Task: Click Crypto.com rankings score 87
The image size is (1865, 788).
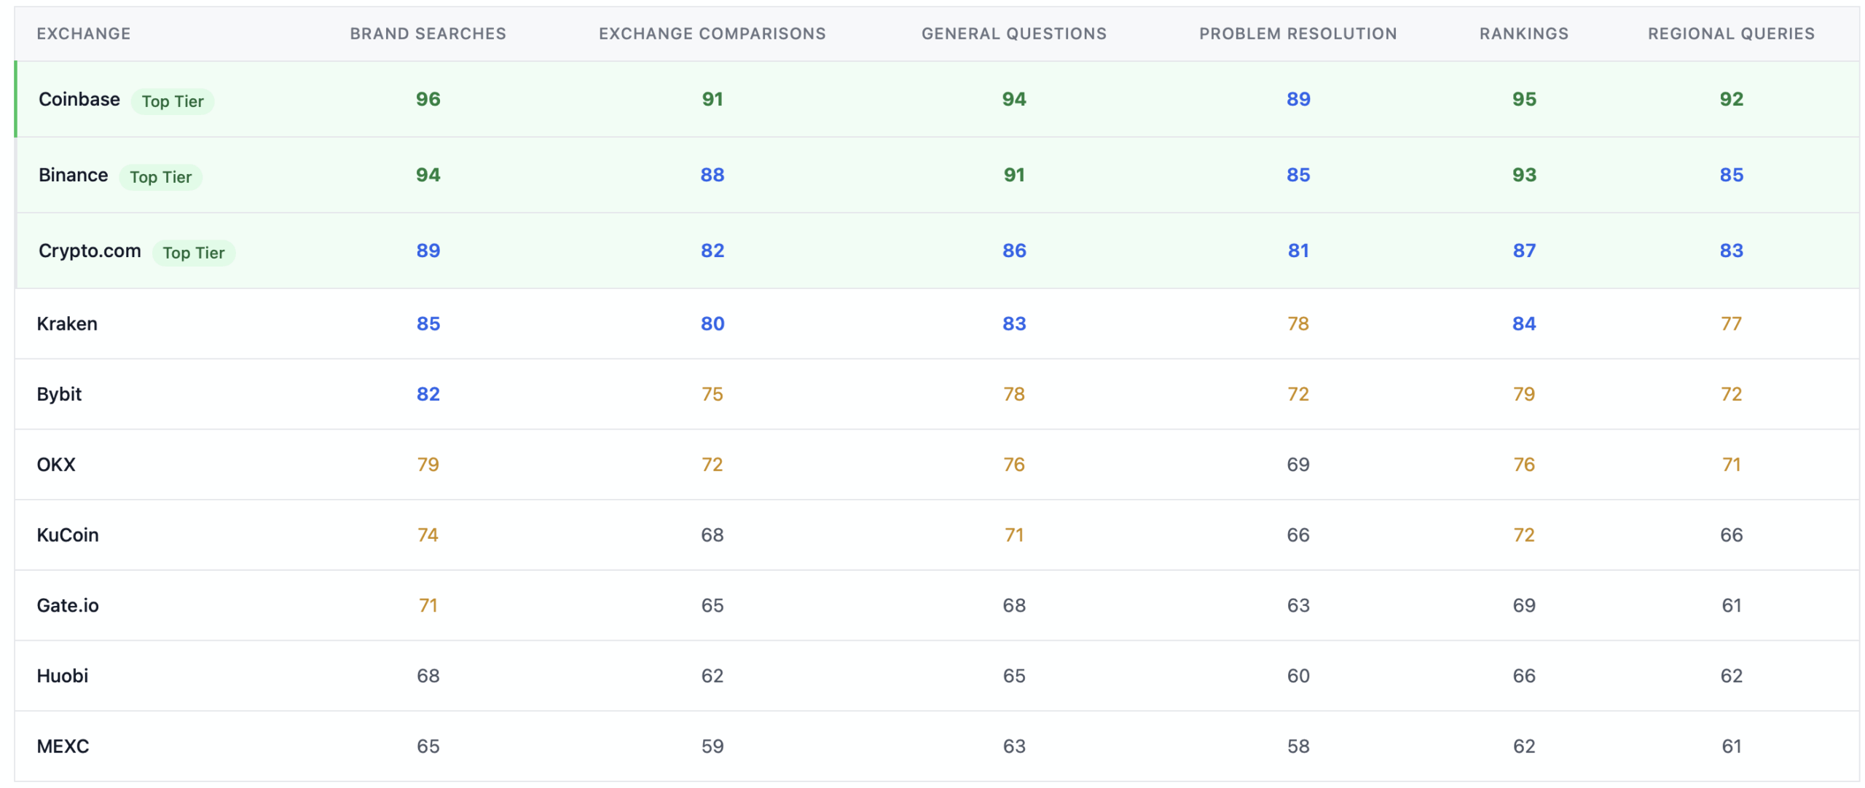Action: tap(1523, 251)
